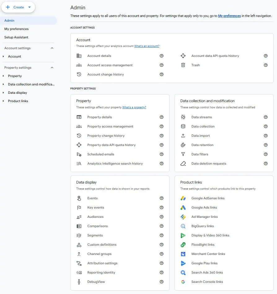The width and height of the screenshot is (277, 294).
Task: Open Audiences settings
Action: pos(95,217)
